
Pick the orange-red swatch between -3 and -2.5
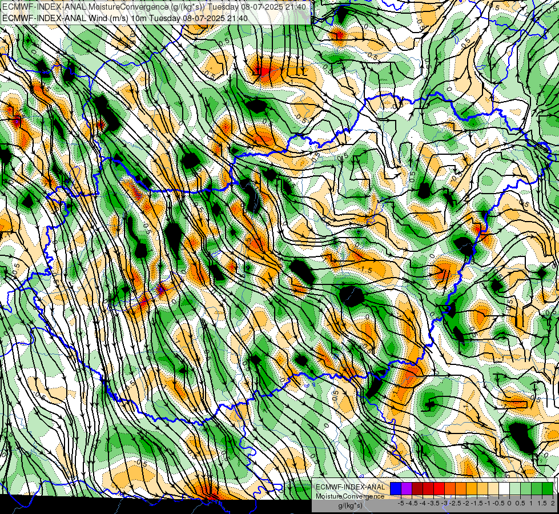[x=450, y=488]
